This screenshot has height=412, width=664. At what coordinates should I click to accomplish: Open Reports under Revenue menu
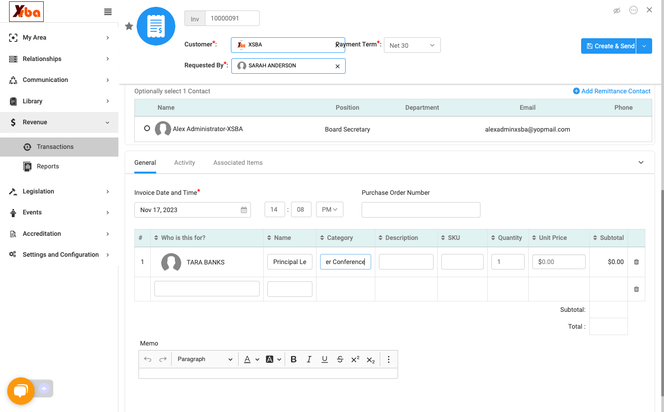(x=48, y=166)
